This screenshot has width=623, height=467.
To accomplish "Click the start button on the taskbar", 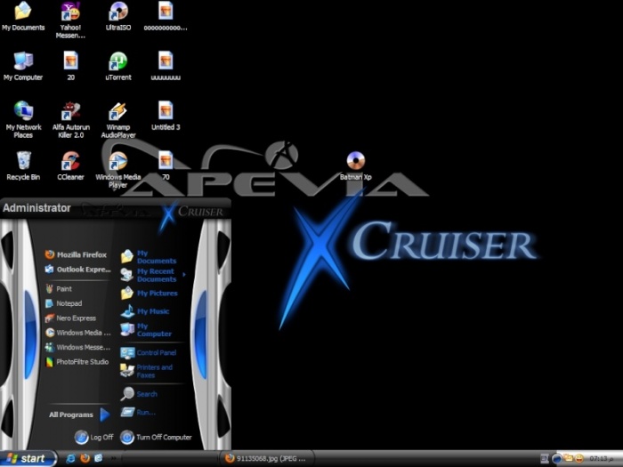I will point(28,459).
